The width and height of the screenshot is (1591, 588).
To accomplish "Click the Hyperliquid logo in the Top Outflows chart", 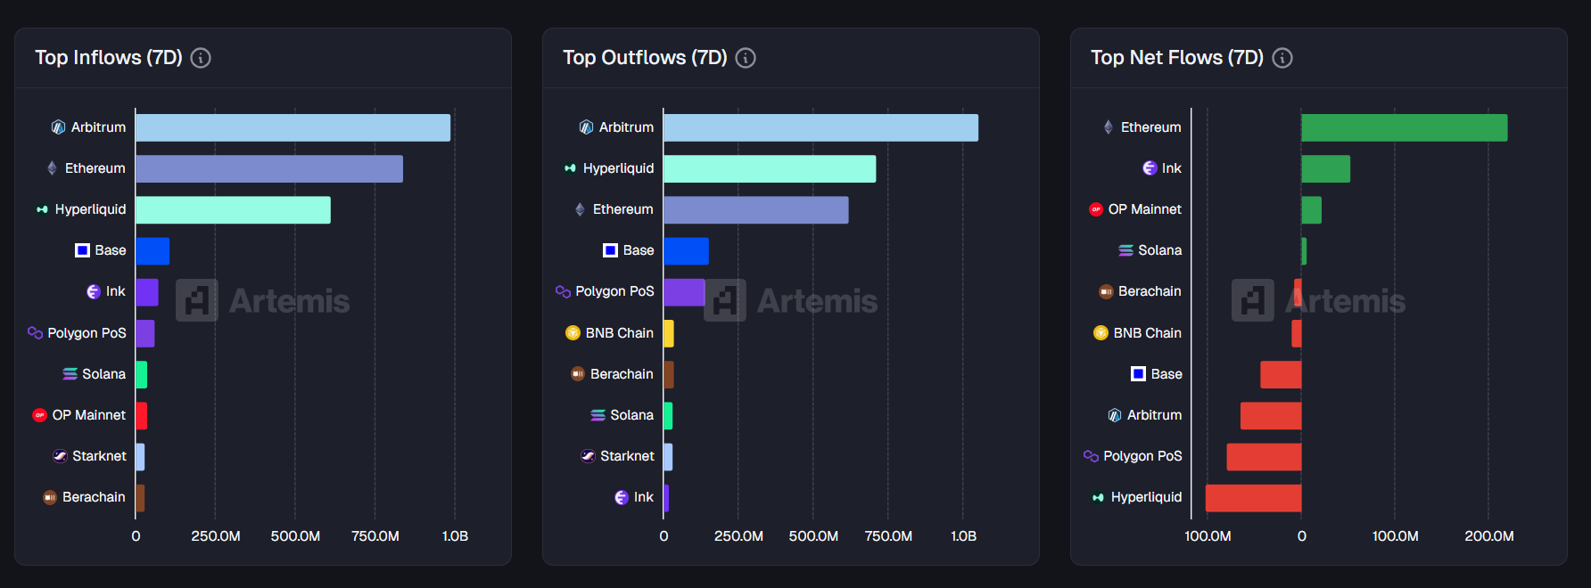I will coord(570,168).
